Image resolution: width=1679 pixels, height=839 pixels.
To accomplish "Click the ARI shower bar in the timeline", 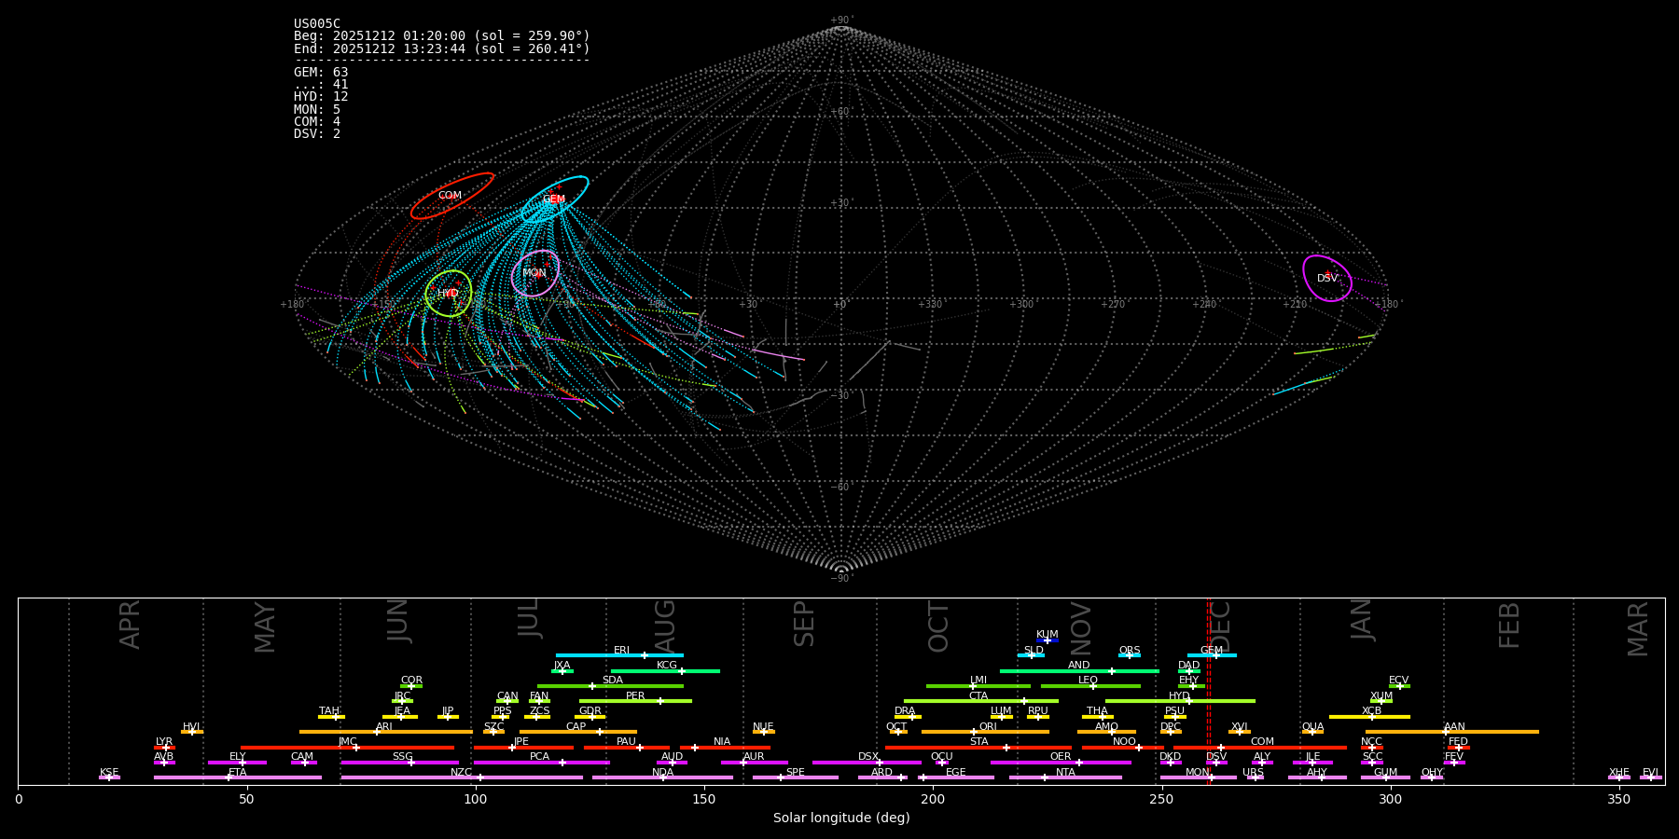I will [386, 732].
